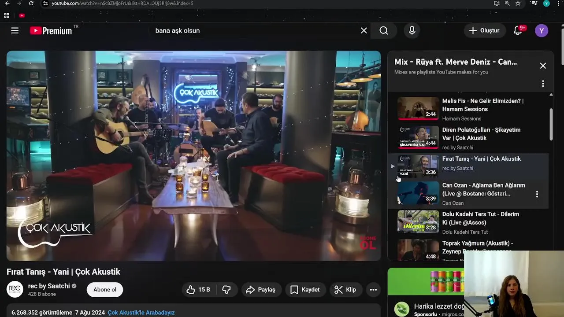Click Çok Akustik'le Arabadayız link
The height and width of the screenshot is (317, 564).
(x=141, y=313)
